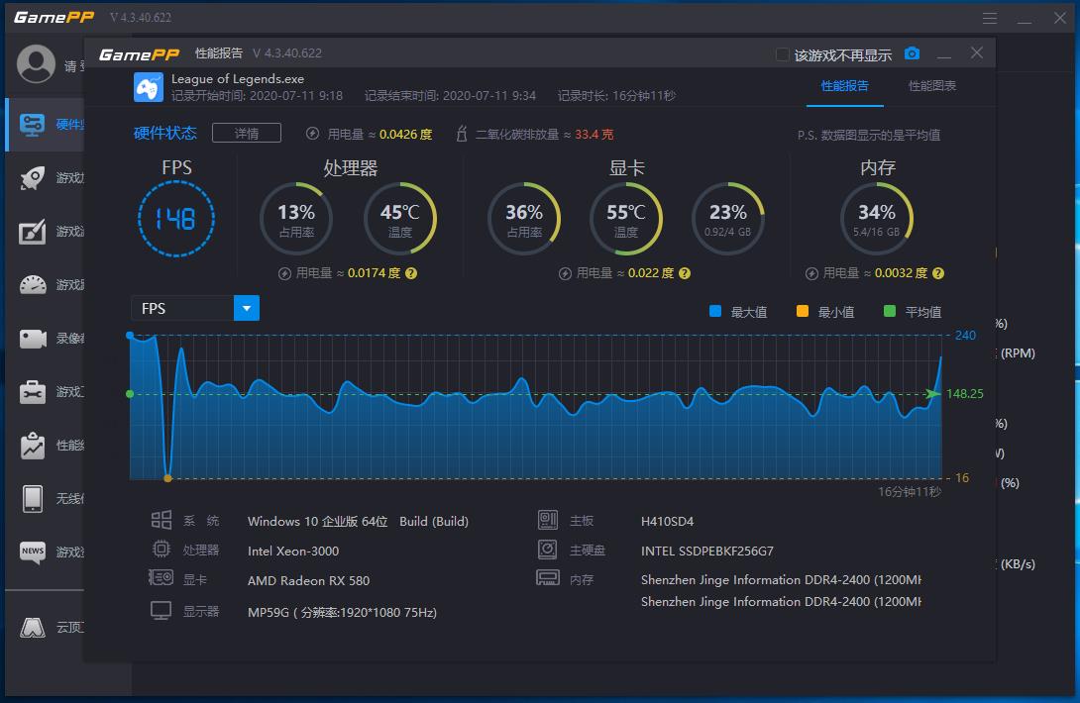Click the 详情 details button
This screenshot has width=1080, height=703.
pyautogui.click(x=246, y=132)
